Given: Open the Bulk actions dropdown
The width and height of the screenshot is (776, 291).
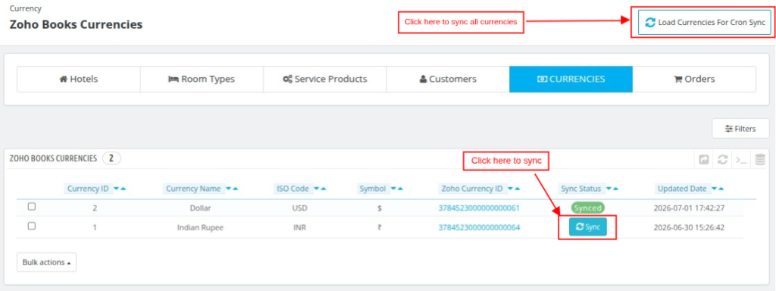Looking at the screenshot, I should 46,262.
